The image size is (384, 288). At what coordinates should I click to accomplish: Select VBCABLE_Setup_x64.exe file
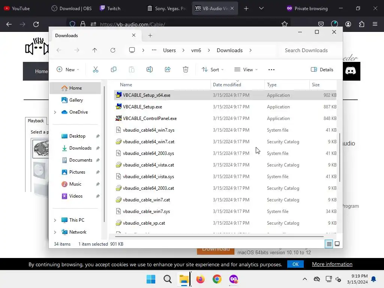[x=225, y=95]
